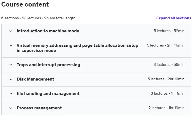Open file handling and management title
The image size is (193, 117).
coord(48,94)
